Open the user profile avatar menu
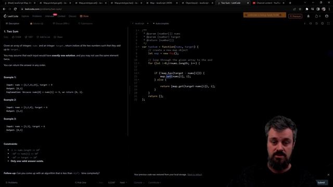333x187 pixels. tap(327, 16)
